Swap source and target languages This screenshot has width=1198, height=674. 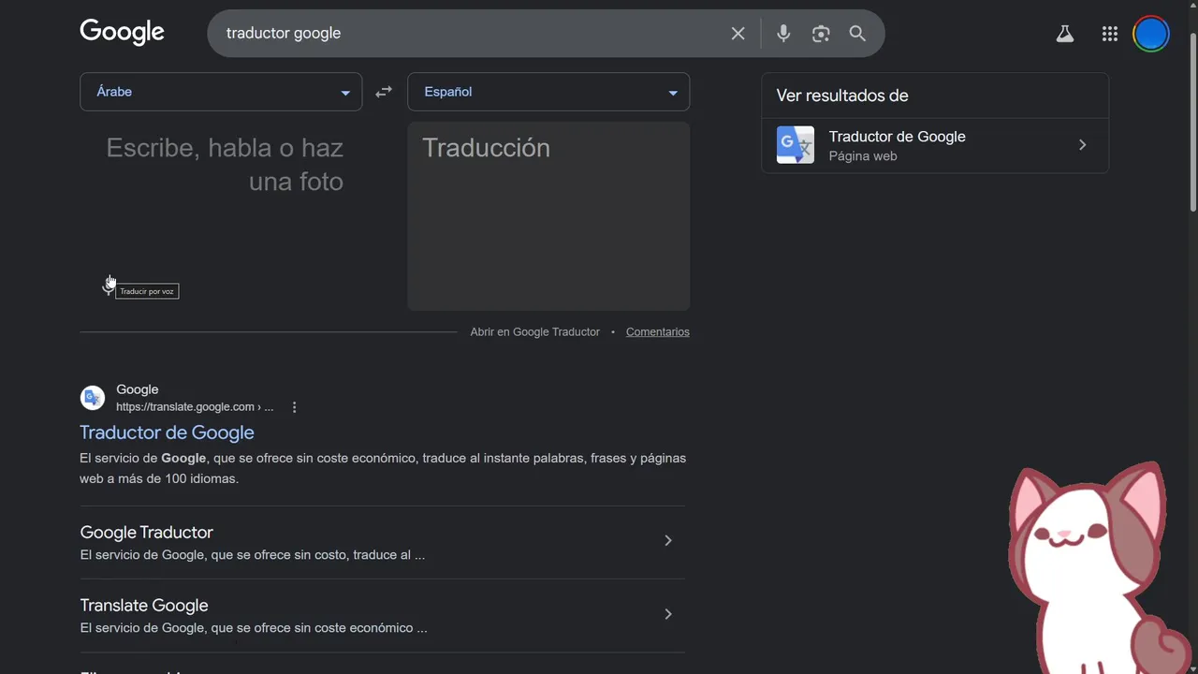tap(384, 92)
